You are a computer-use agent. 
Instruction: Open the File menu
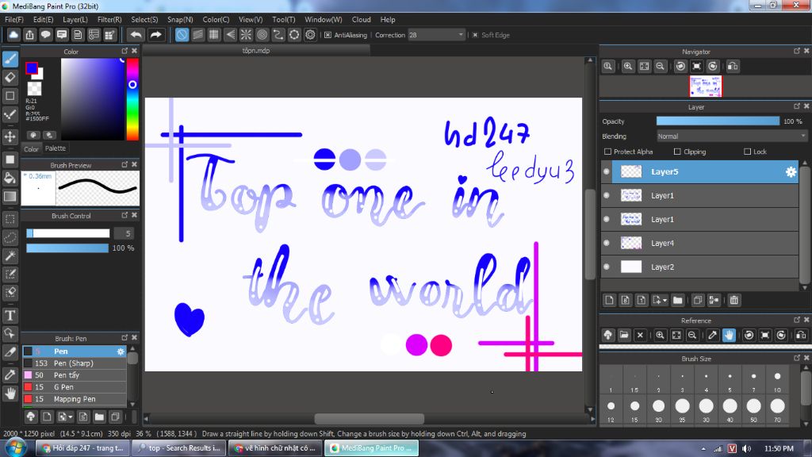[14, 19]
